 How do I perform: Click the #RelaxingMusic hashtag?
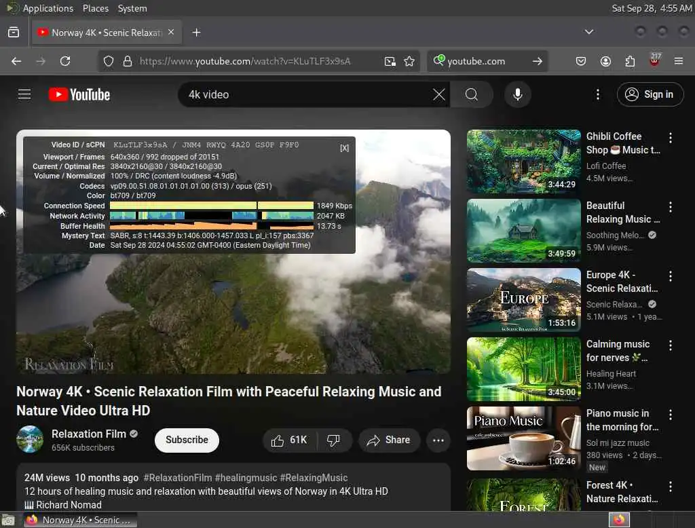tap(314, 478)
